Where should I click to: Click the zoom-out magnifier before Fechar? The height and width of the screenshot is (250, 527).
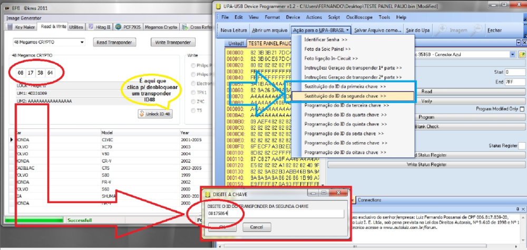click(477, 30)
